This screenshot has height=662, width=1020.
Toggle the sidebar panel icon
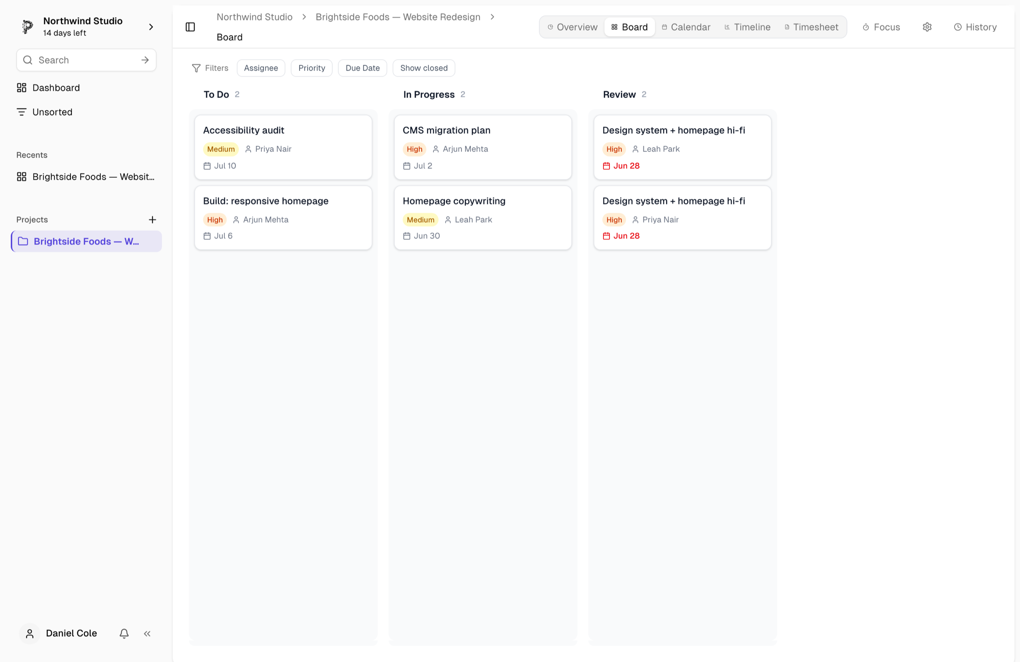(x=190, y=27)
